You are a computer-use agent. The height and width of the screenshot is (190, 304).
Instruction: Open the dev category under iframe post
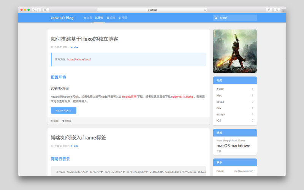[x=76, y=146]
